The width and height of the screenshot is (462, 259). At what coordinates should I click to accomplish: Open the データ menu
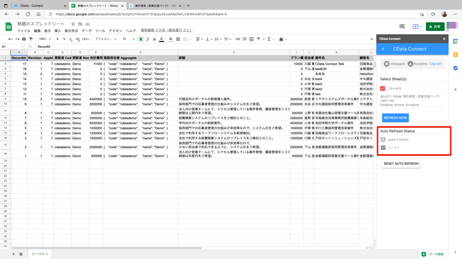click(87, 31)
